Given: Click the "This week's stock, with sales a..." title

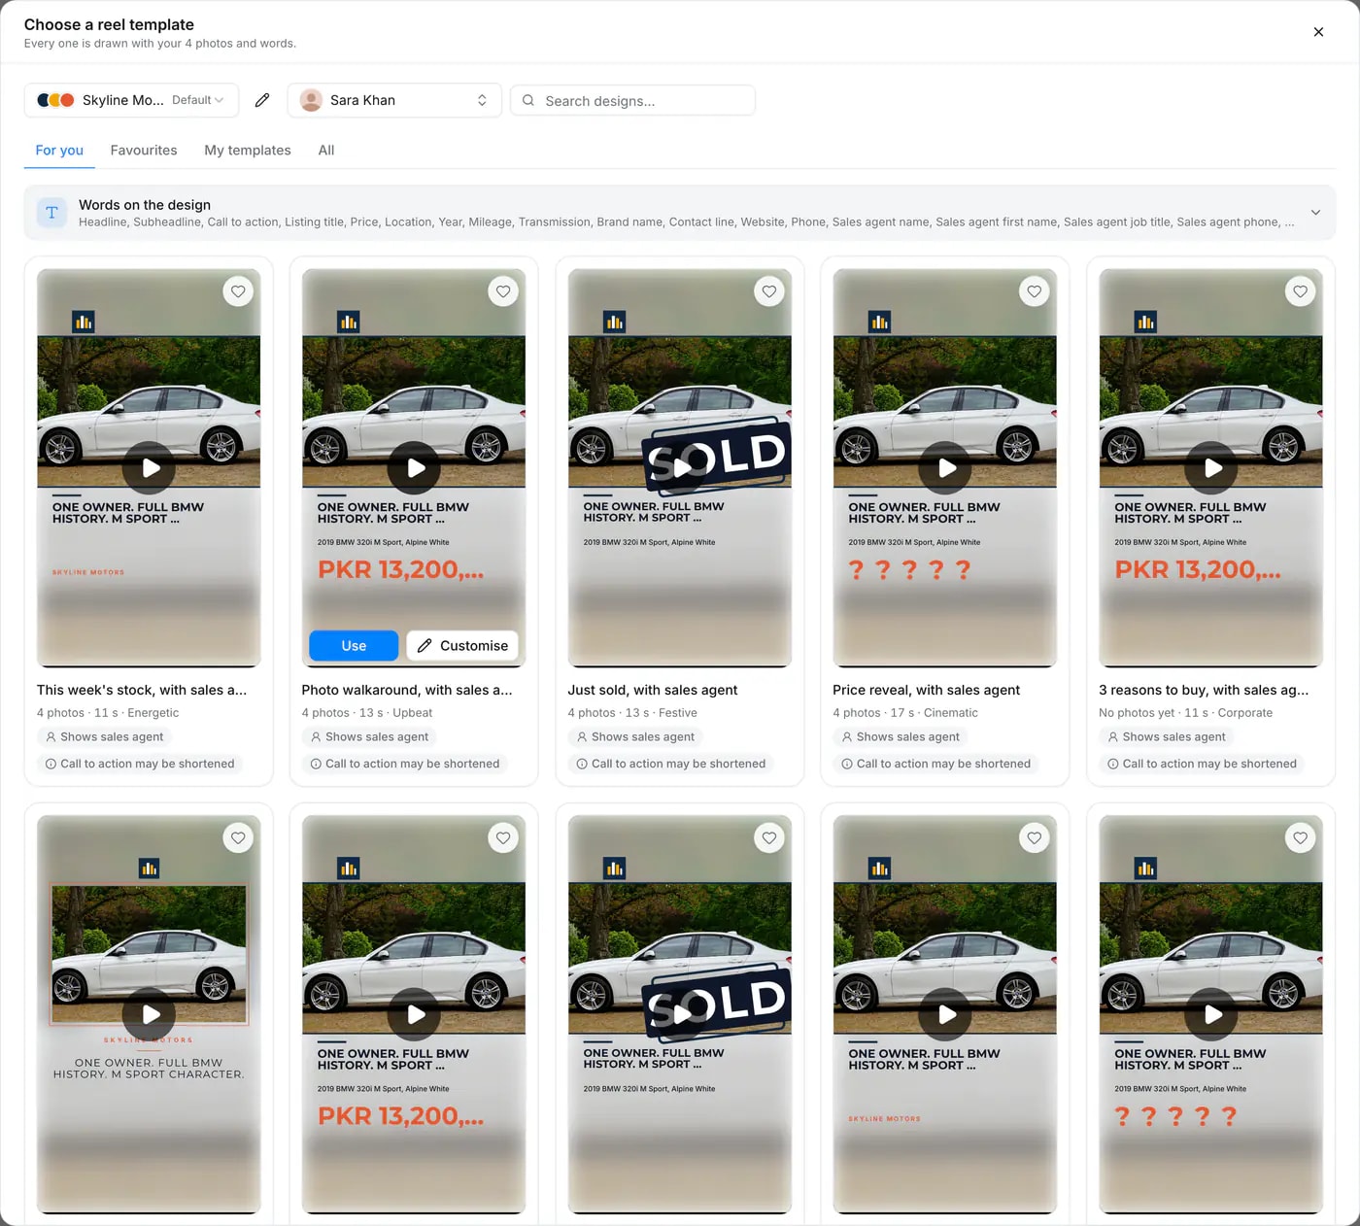Looking at the screenshot, I should tap(142, 690).
